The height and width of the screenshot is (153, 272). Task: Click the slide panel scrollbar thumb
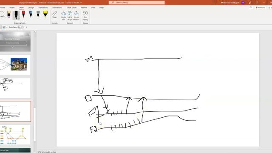35,124
